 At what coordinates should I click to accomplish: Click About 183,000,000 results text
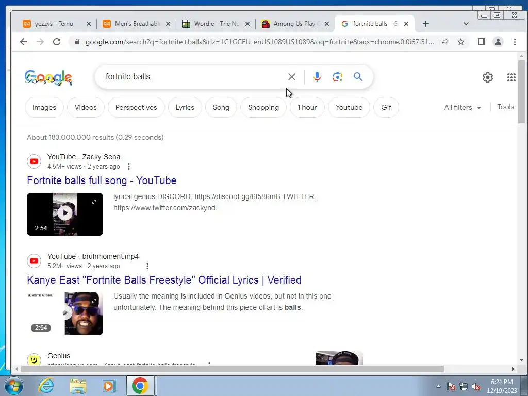(95, 137)
